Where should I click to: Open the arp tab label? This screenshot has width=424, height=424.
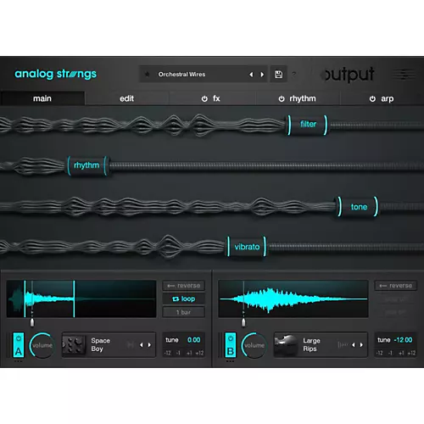[388, 98]
